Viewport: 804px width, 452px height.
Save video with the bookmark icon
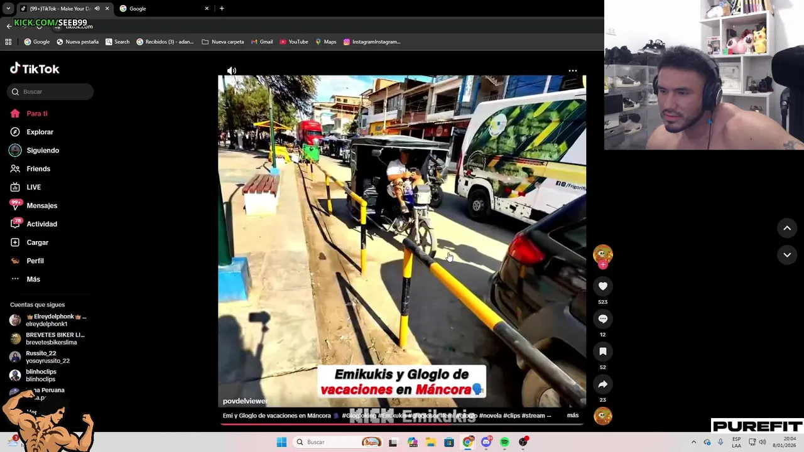click(x=602, y=352)
